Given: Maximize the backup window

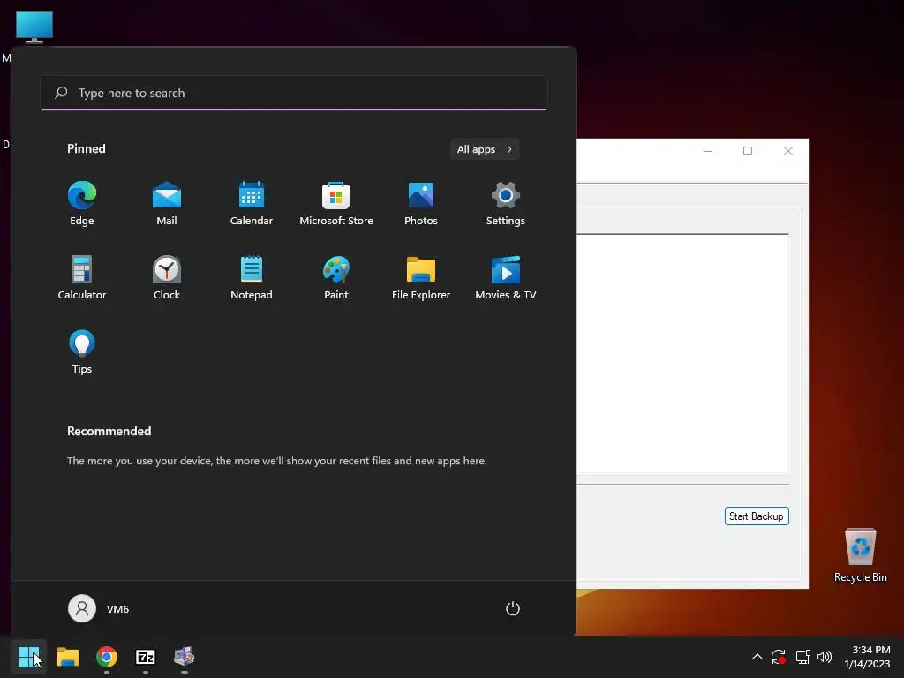Looking at the screenshot, I should (x=748, y=151).
